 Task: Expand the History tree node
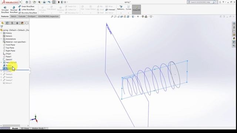click(1, 33)
